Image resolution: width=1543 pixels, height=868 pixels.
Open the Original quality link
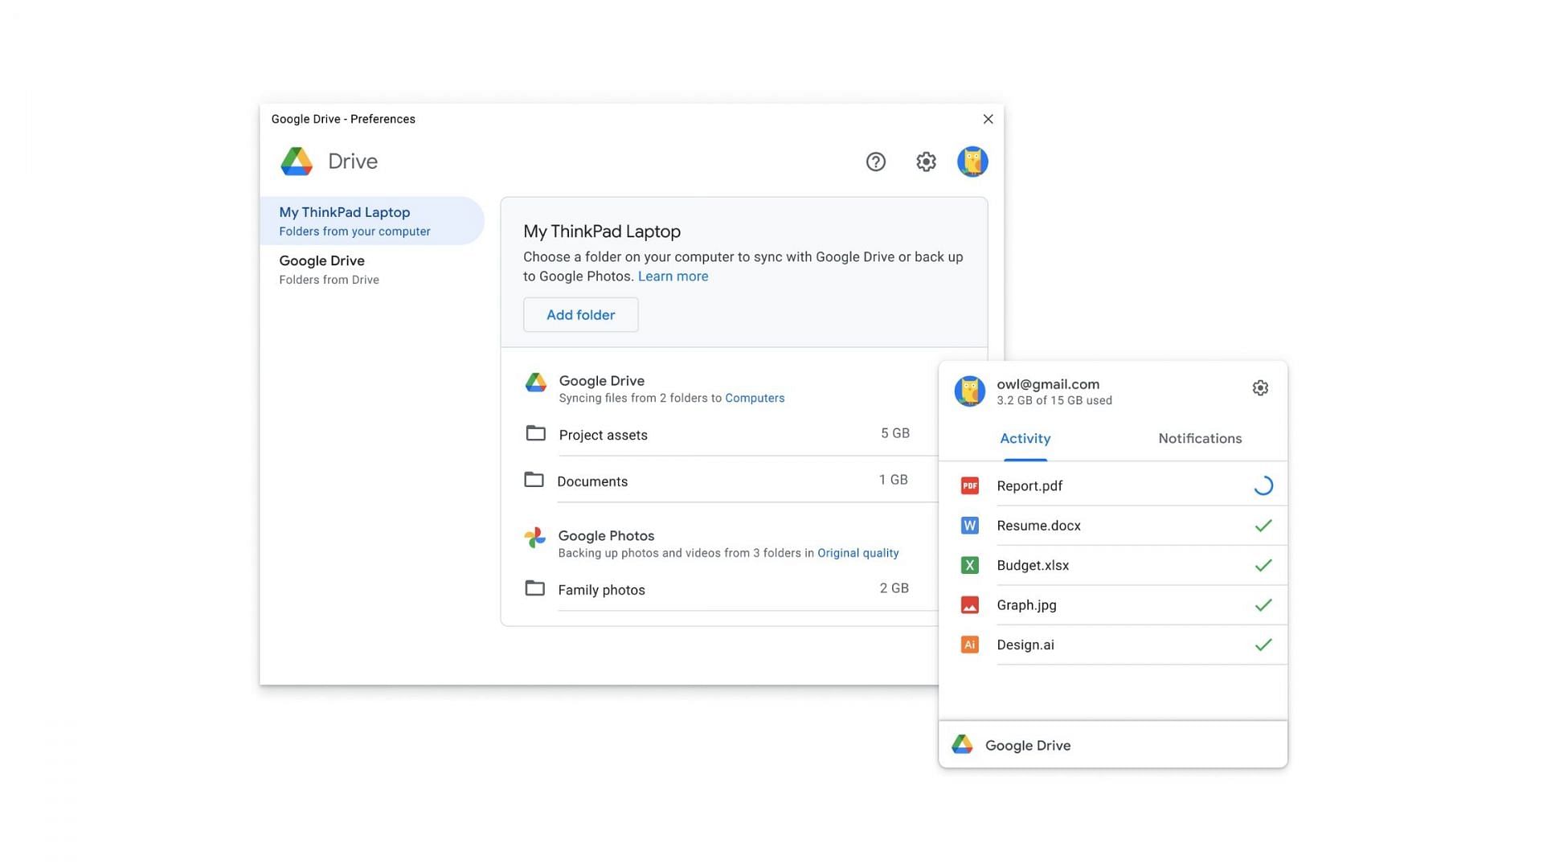[857, 554]
